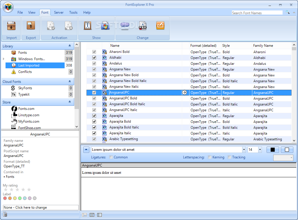Viewport: 298px width, 220px height.
Task: Set the third rating star
Action: pos(17,189)
